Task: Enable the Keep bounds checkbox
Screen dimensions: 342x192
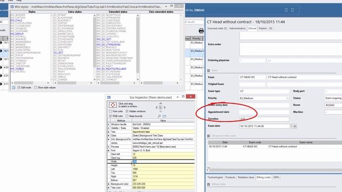Action: [x=127, y=116]
